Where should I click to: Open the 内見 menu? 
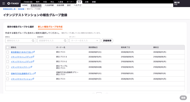click(45, 2)
